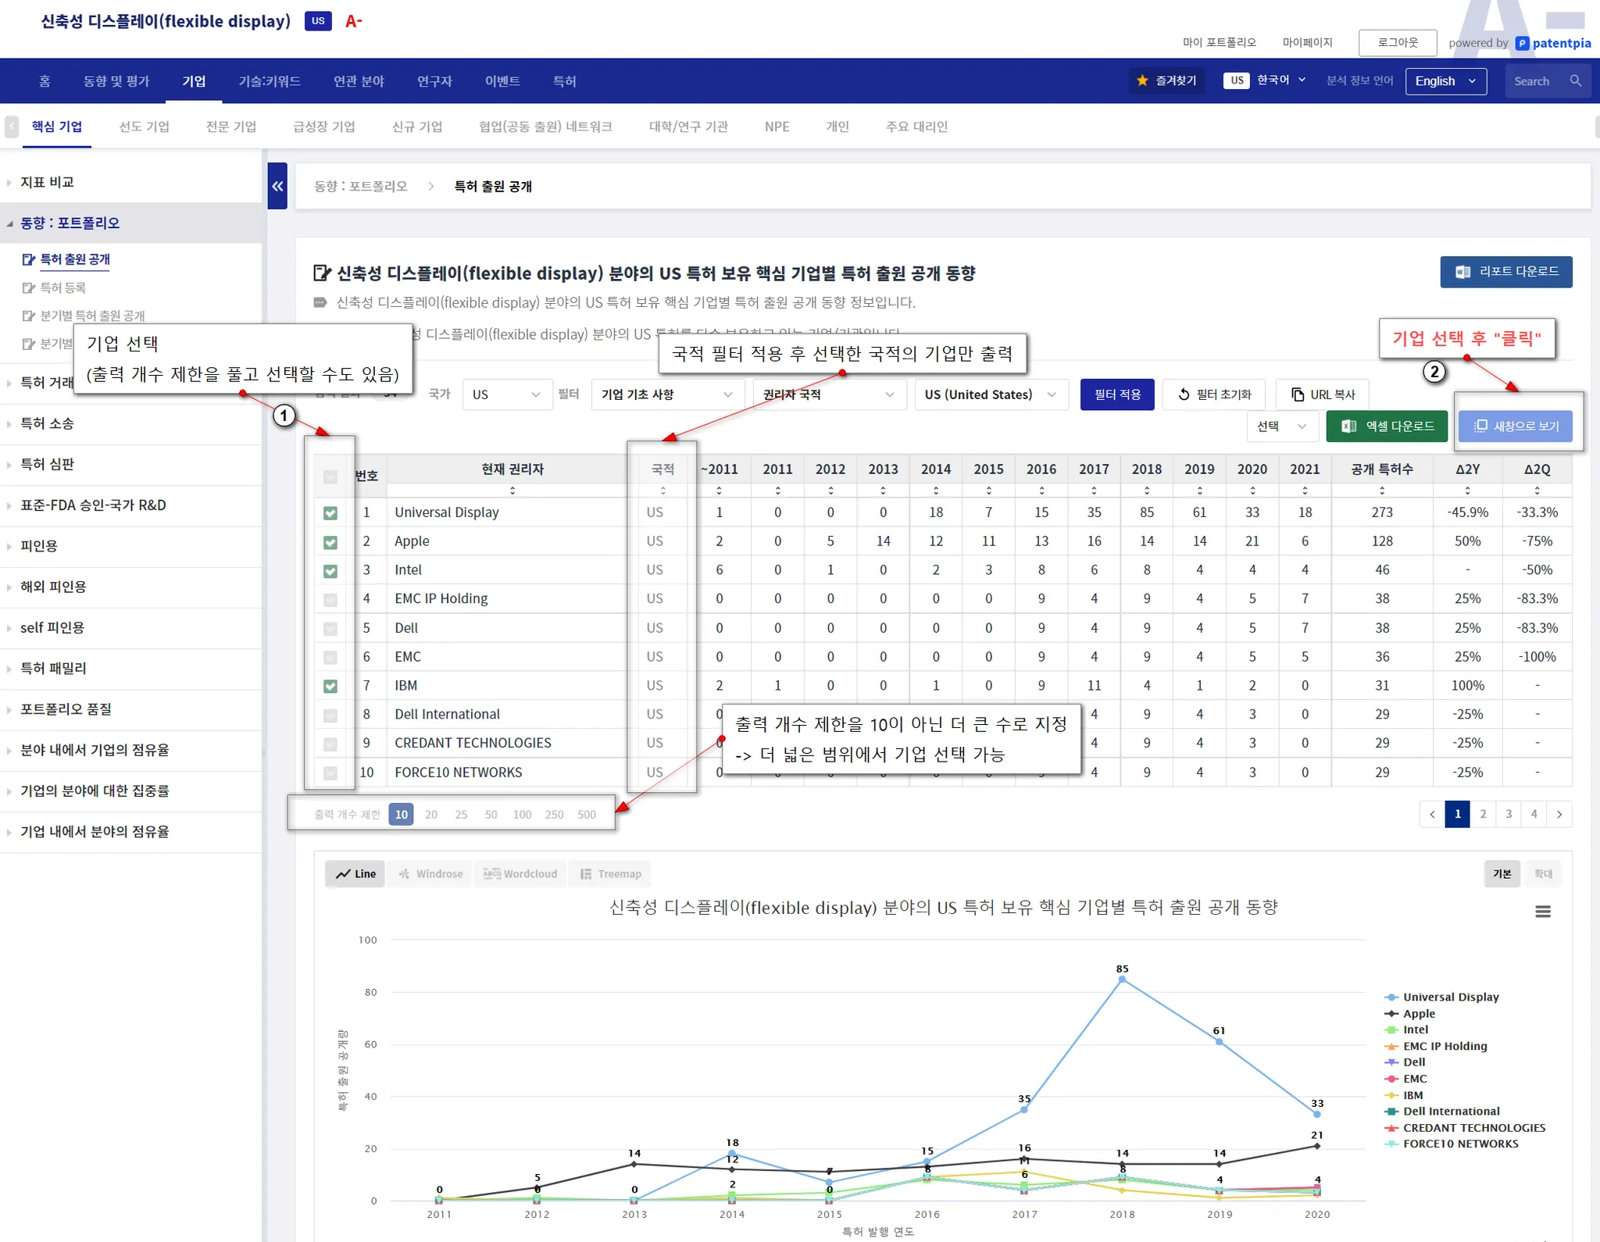The width and height of the screenshot is (1600, 1242).
Task: Switch to the 선도 기업 tab
Action: (x=144, y=127)
